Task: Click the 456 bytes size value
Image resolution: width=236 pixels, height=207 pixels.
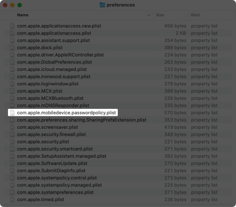Action: coord(175,26)
